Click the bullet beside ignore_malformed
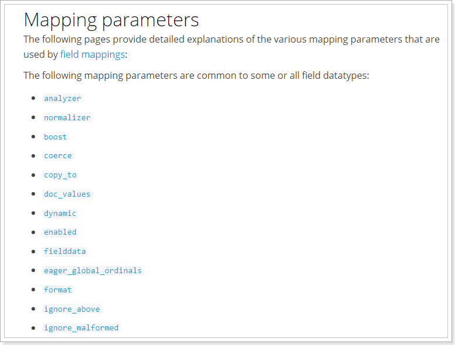The width and height of the screenshot is (455, 345). [33, 328]
